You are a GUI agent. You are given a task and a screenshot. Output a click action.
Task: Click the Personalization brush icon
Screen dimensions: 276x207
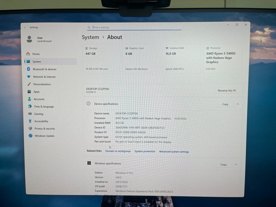pyautogui.click(x=29, y=84)
